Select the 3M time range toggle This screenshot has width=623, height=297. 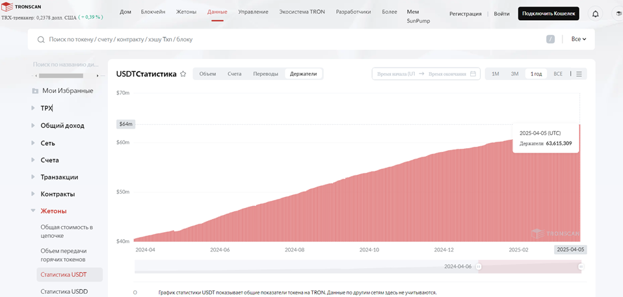tap(514, 74)
